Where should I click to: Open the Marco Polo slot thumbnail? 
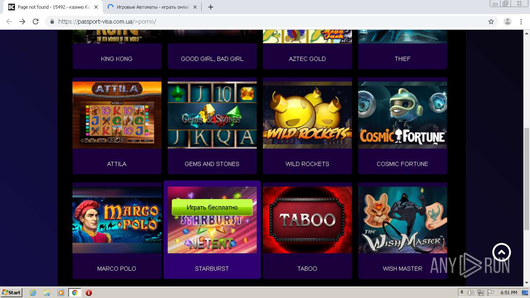coord(117,220)
